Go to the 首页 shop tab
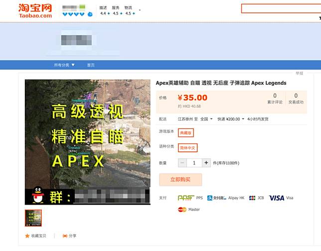 point(91,65)
